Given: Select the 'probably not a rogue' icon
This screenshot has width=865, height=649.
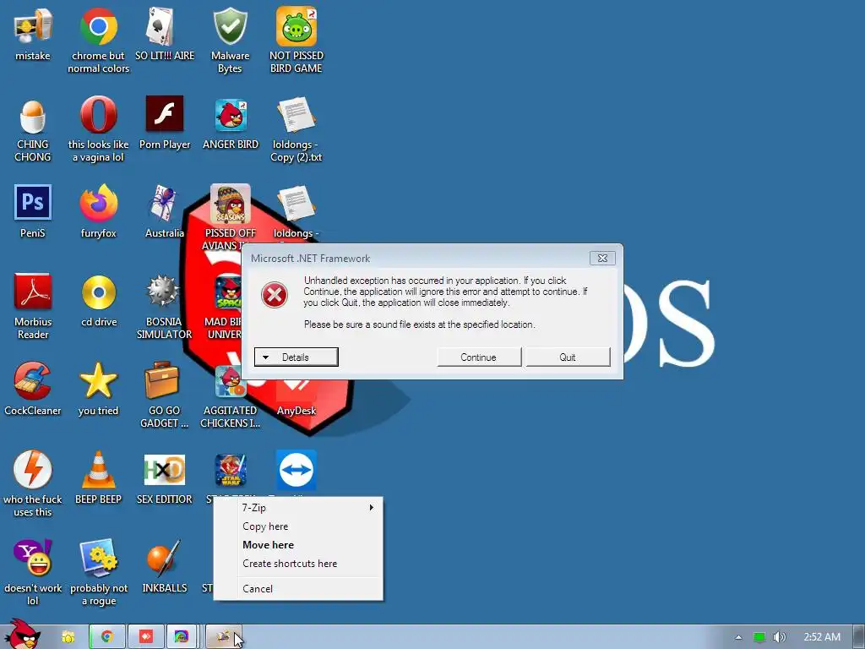Looking at the screenshot, I should tap(98, 558).
